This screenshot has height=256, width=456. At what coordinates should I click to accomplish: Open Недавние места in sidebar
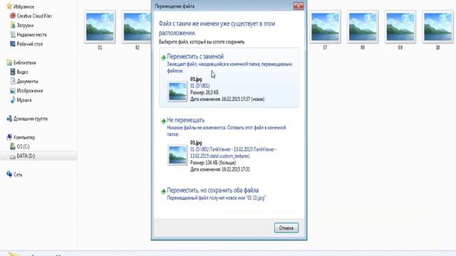pos(31,35)
